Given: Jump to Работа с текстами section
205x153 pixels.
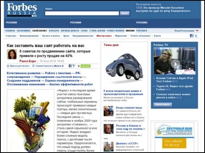Looking at the screenshot, I should pos(58,73).
